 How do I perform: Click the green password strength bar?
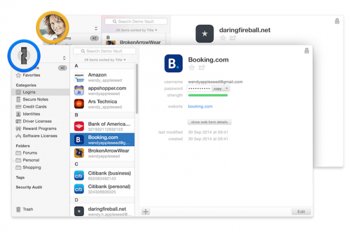pos(208,95)
